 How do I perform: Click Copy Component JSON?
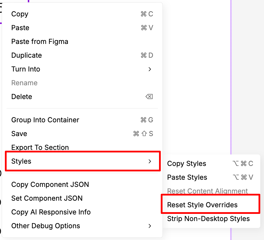point(50,185)
